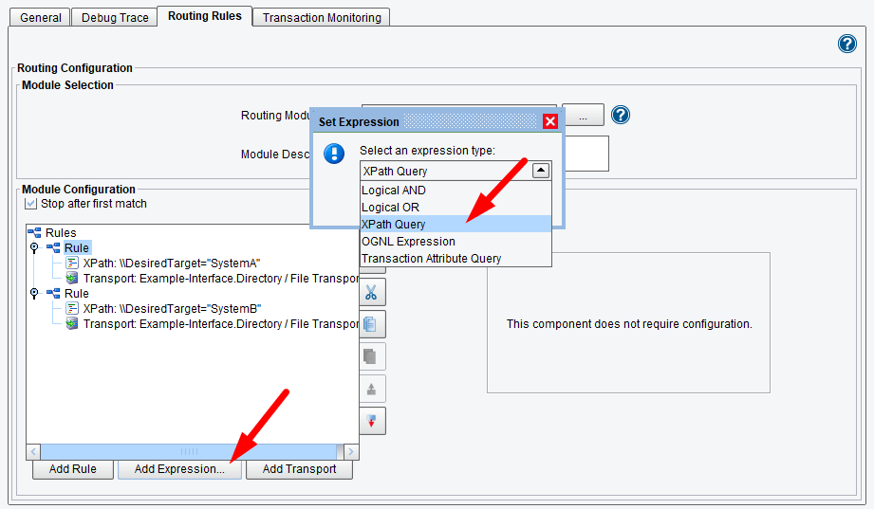The width and height of the screenshot is (874, 509).
Task: Open help icon beside the Routing Module field
Action: [x=621, y=115]
